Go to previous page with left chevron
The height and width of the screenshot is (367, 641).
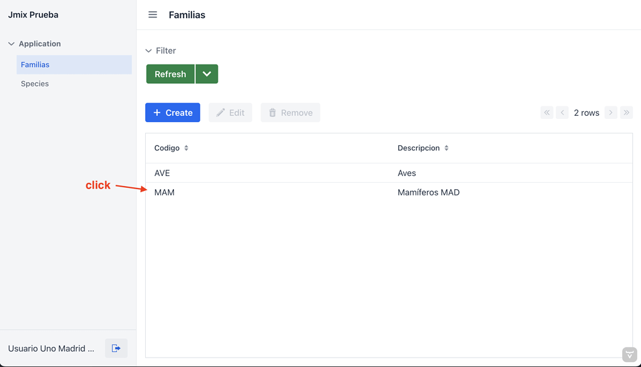pos(562,112)
